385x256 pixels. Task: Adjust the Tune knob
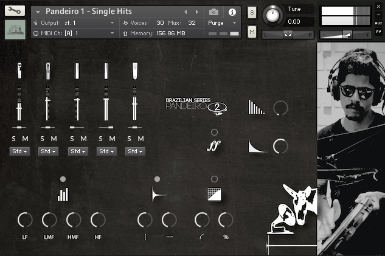click(x=272, y=15)
